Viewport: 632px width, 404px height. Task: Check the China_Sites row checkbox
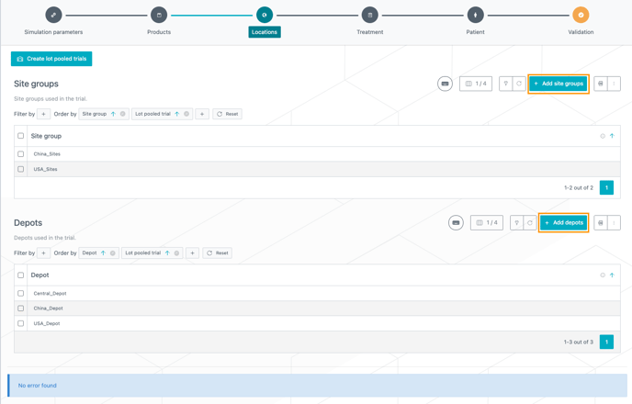(21, 154)
